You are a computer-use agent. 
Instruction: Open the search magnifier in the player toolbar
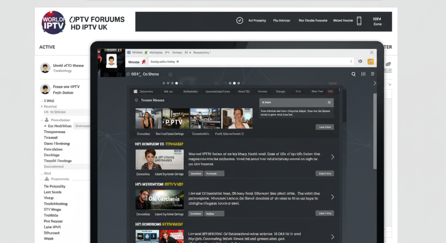coord(353,74)
